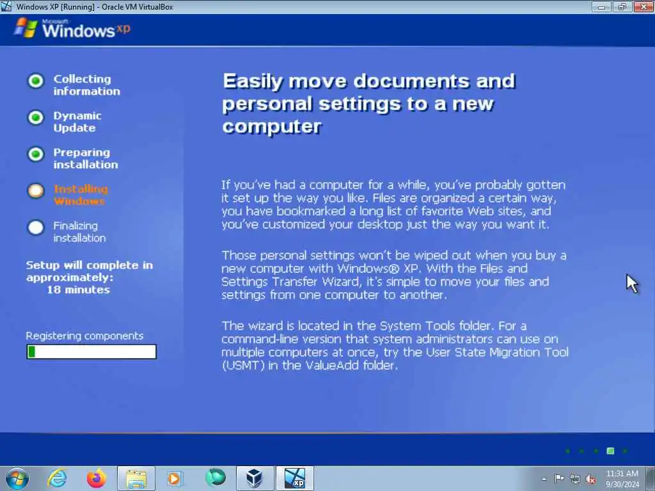
Task: Minimize the VirtualBox VM window
Action: coord(601,6)
